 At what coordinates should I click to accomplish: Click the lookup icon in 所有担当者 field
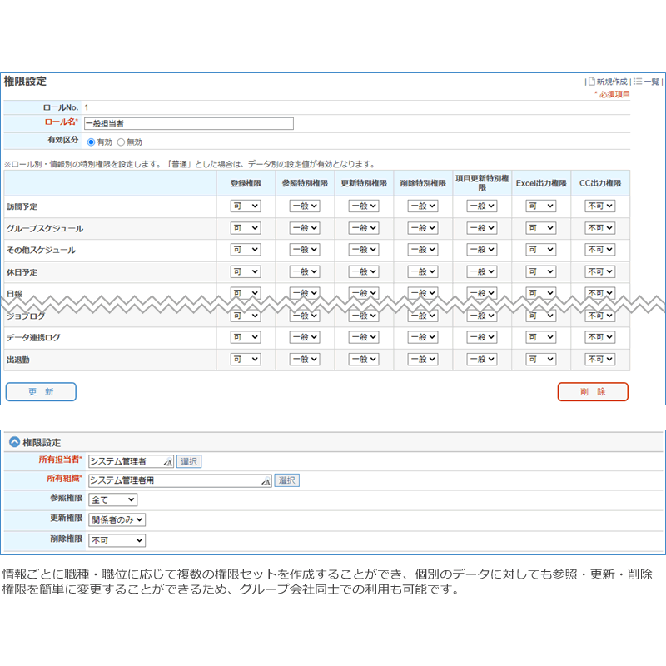[x=168, y=461]
